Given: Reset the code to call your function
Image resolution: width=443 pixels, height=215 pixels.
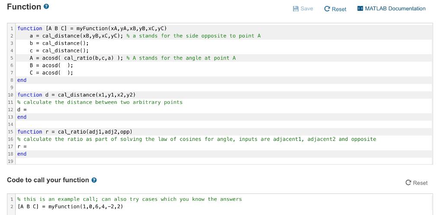Looking at the screenshot, I should [417, 183].
